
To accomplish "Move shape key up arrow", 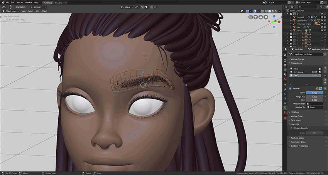I will tap(325, 80).
